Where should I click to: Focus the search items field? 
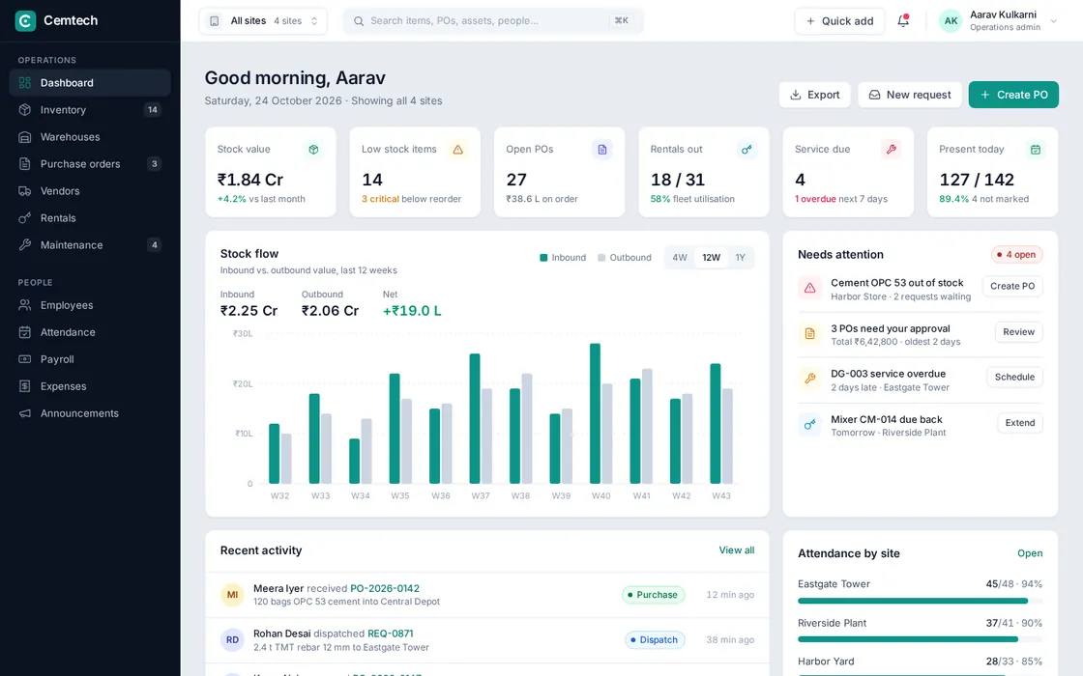coord(493,20)
